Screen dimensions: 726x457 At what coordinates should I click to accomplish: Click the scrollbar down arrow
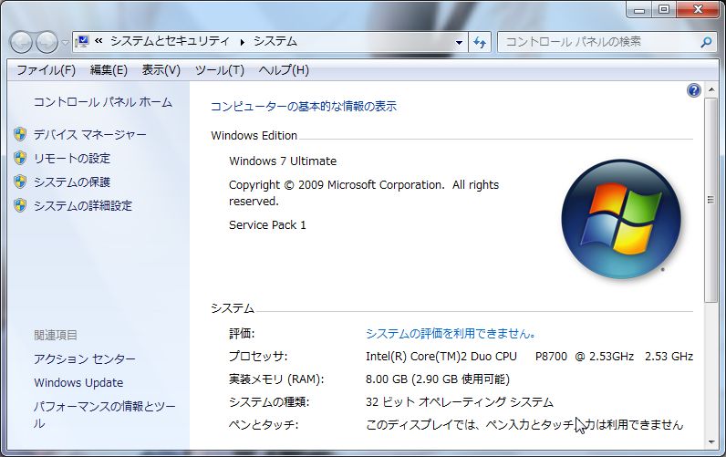tap(711, 442)
